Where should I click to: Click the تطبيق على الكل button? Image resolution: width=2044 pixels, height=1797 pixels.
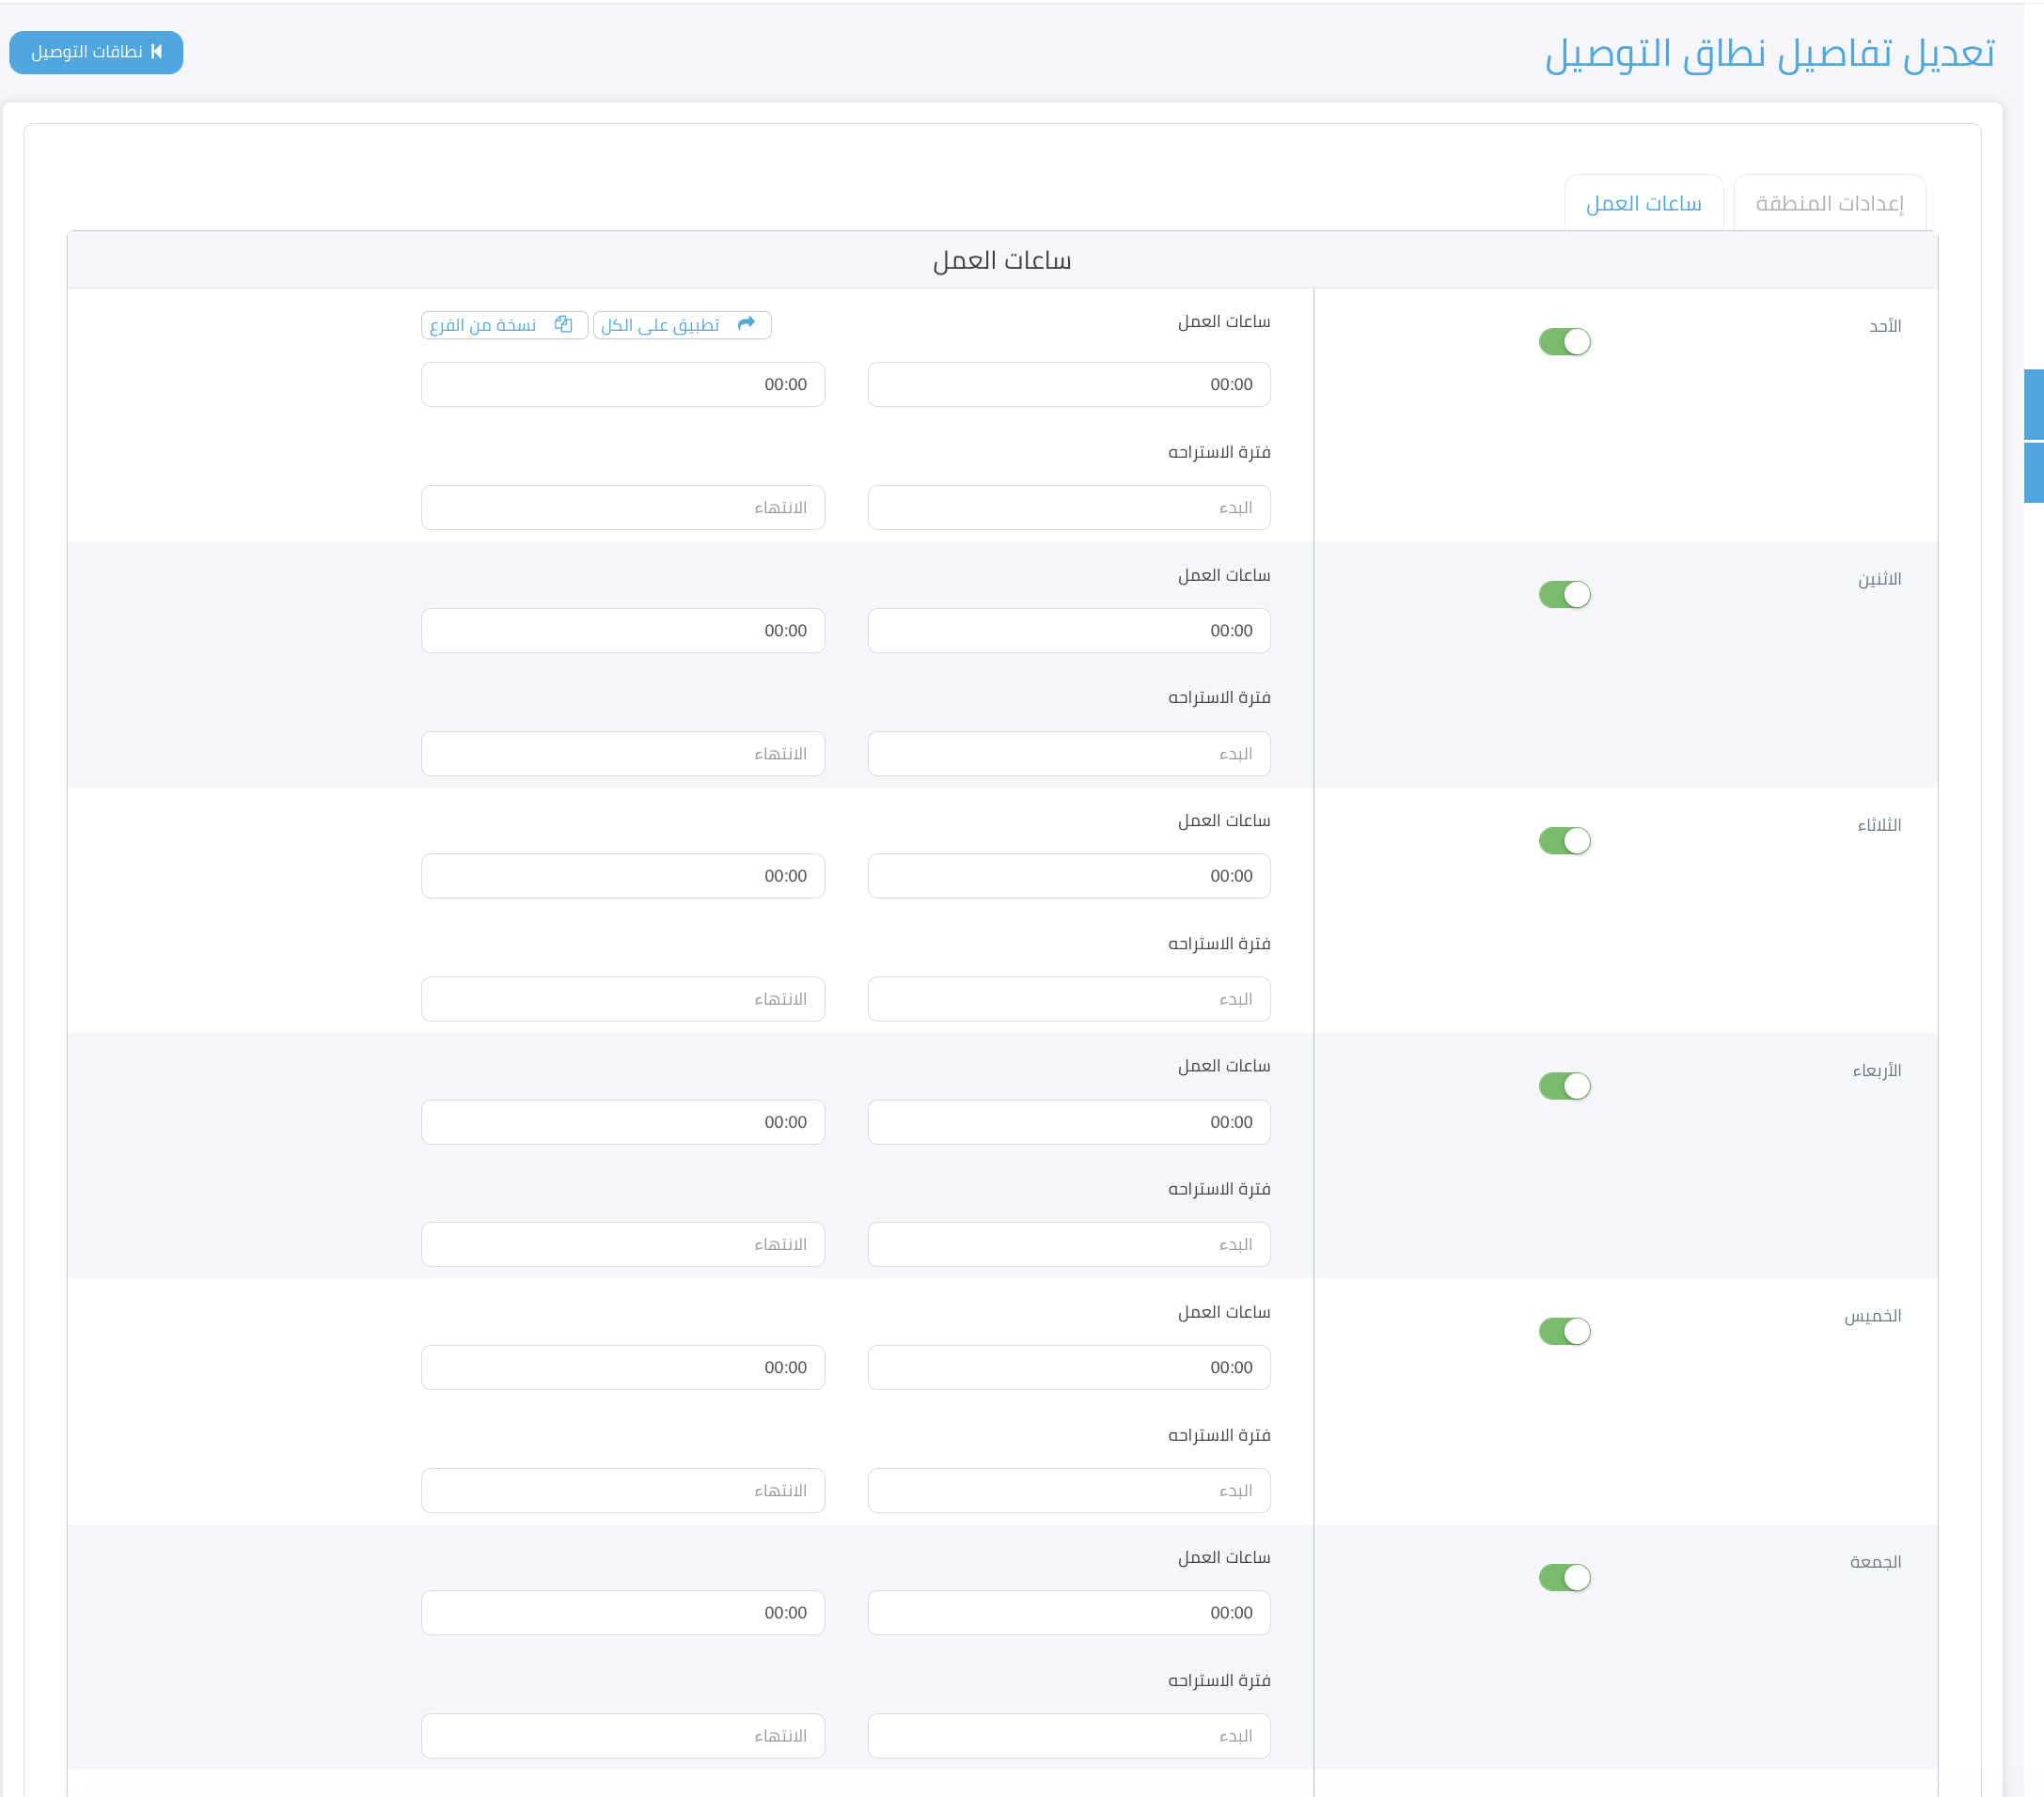(x=681, y=325)
